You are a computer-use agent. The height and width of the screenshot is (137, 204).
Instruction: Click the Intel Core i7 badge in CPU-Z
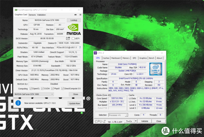coord(156,69)
